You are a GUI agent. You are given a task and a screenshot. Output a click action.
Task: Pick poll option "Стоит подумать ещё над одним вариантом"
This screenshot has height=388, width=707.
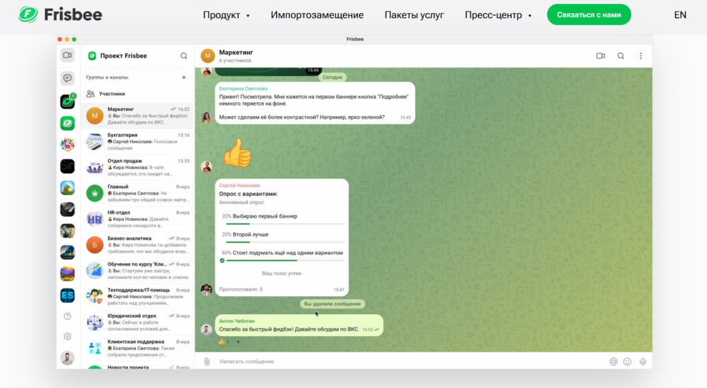click(282, 253)
